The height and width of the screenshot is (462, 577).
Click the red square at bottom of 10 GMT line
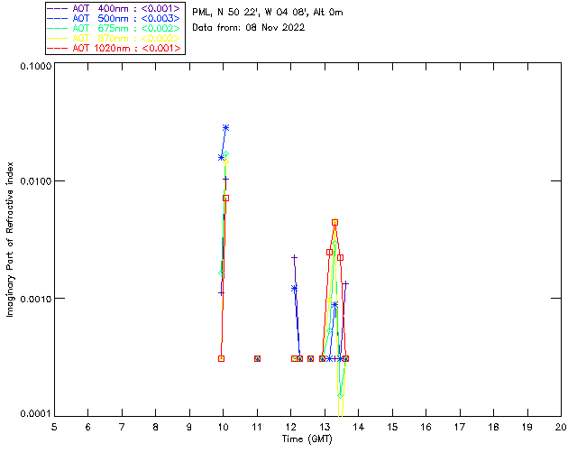click(221, 358)
